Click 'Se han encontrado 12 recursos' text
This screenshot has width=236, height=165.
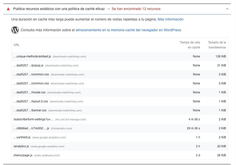[136, 9]
